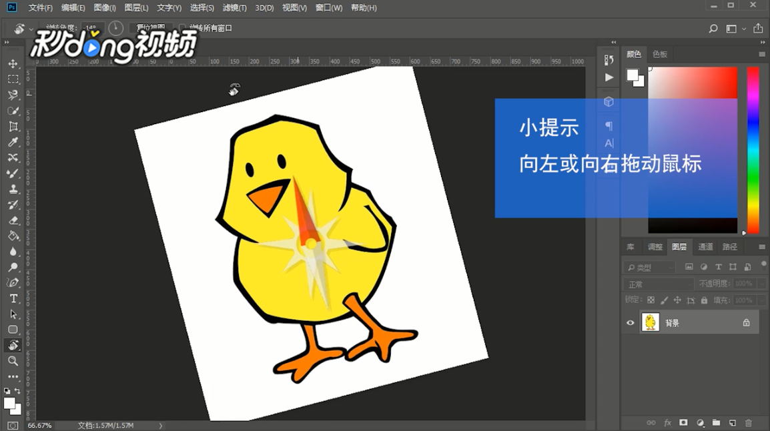Click the delete layer trash icon
The height and width of the screenshot is (431, 770).
(749, 422)
